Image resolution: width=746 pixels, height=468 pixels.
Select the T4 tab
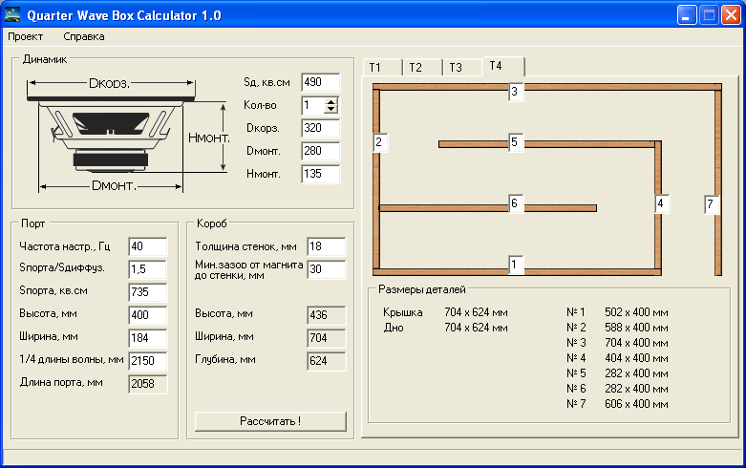point(503,66)
